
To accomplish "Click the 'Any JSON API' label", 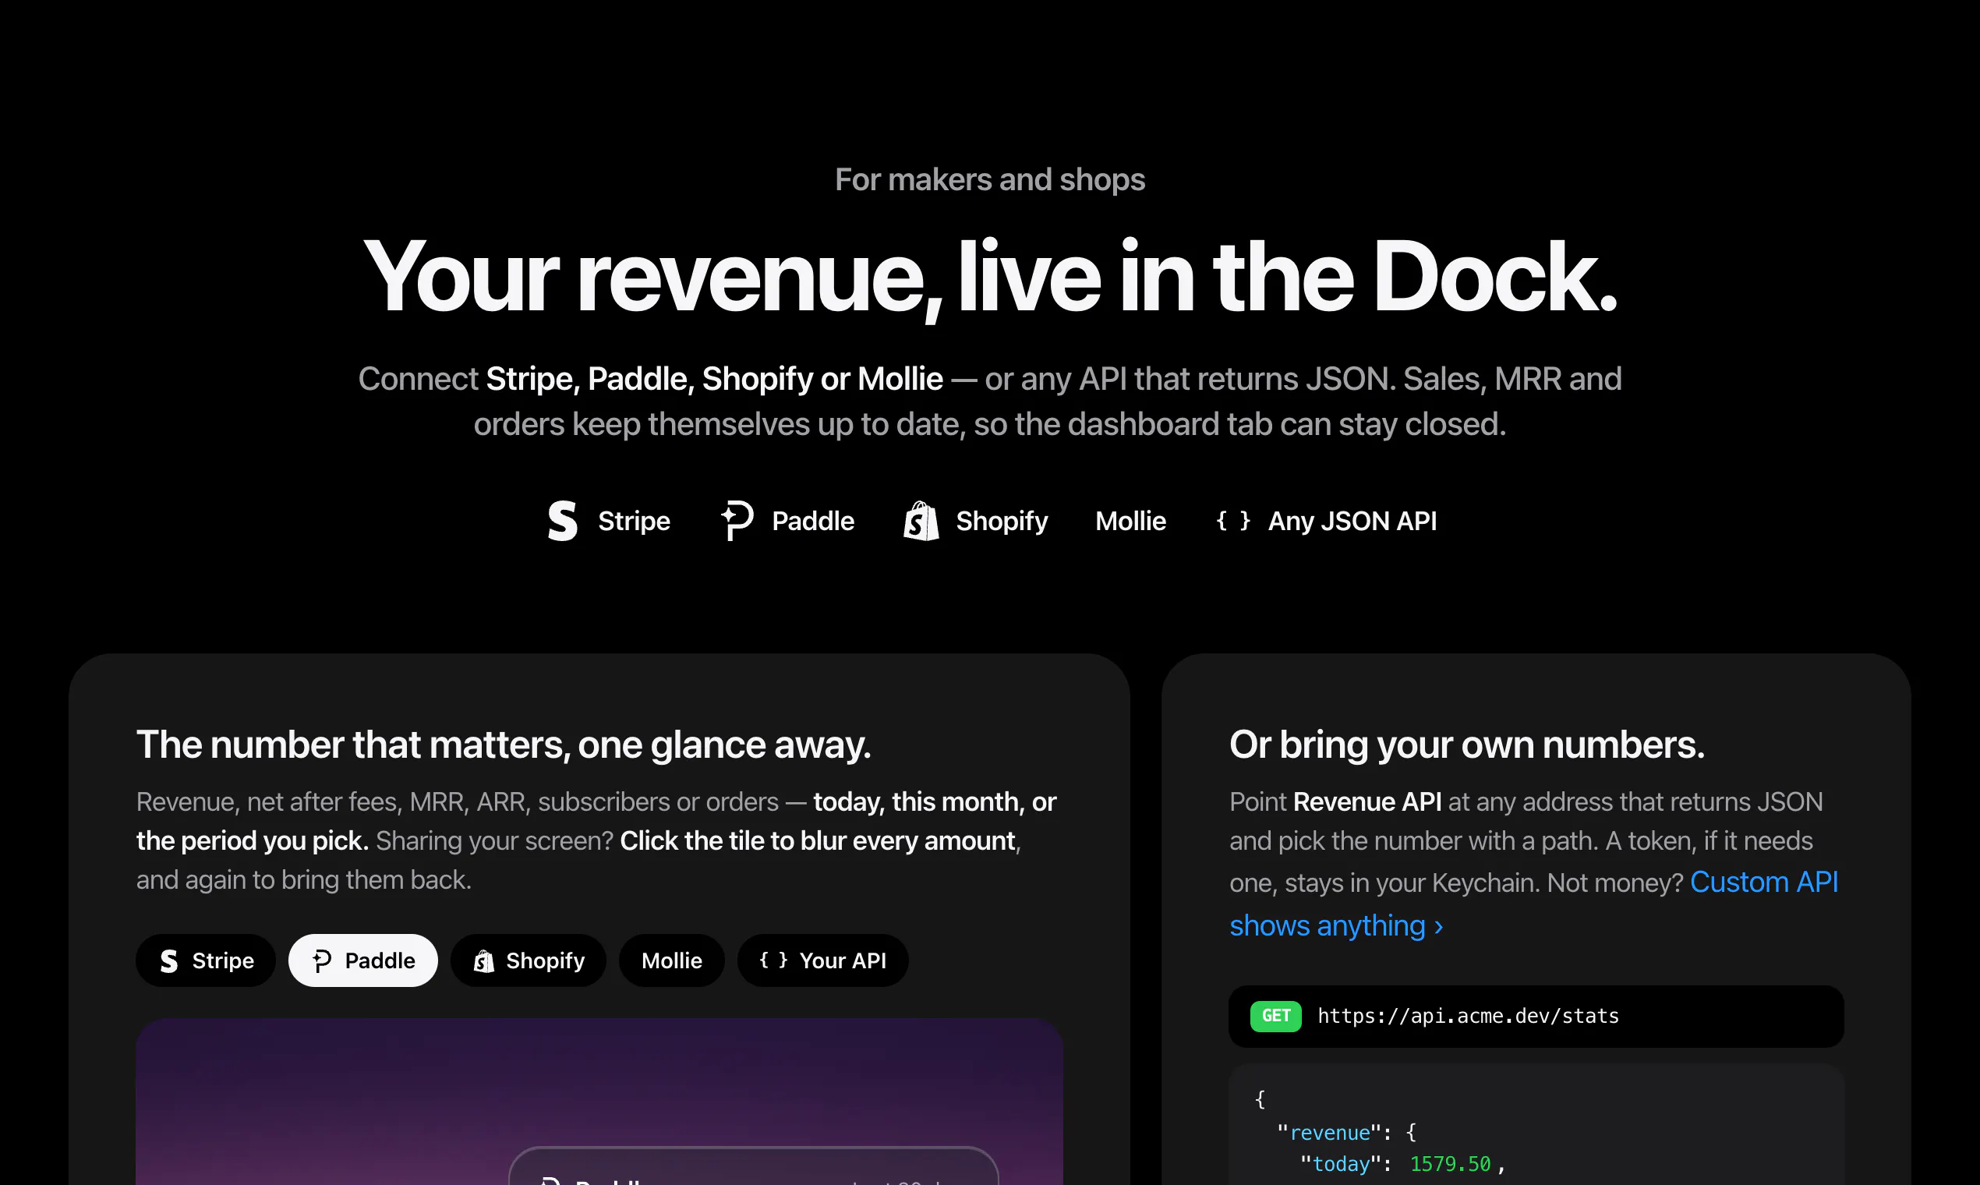I will pyautogui.click(x=1352, y=521).
